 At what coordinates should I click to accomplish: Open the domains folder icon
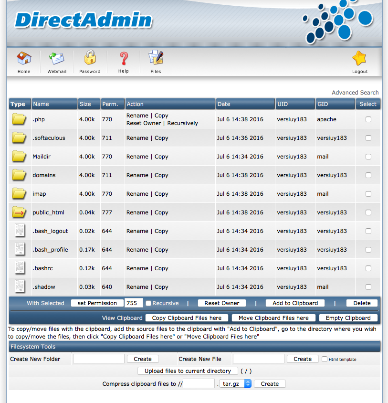(x=19, y=175)
